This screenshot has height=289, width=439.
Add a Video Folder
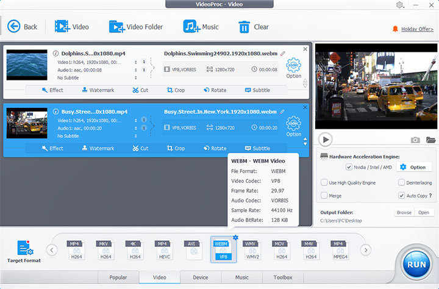[x=136, y=27]
